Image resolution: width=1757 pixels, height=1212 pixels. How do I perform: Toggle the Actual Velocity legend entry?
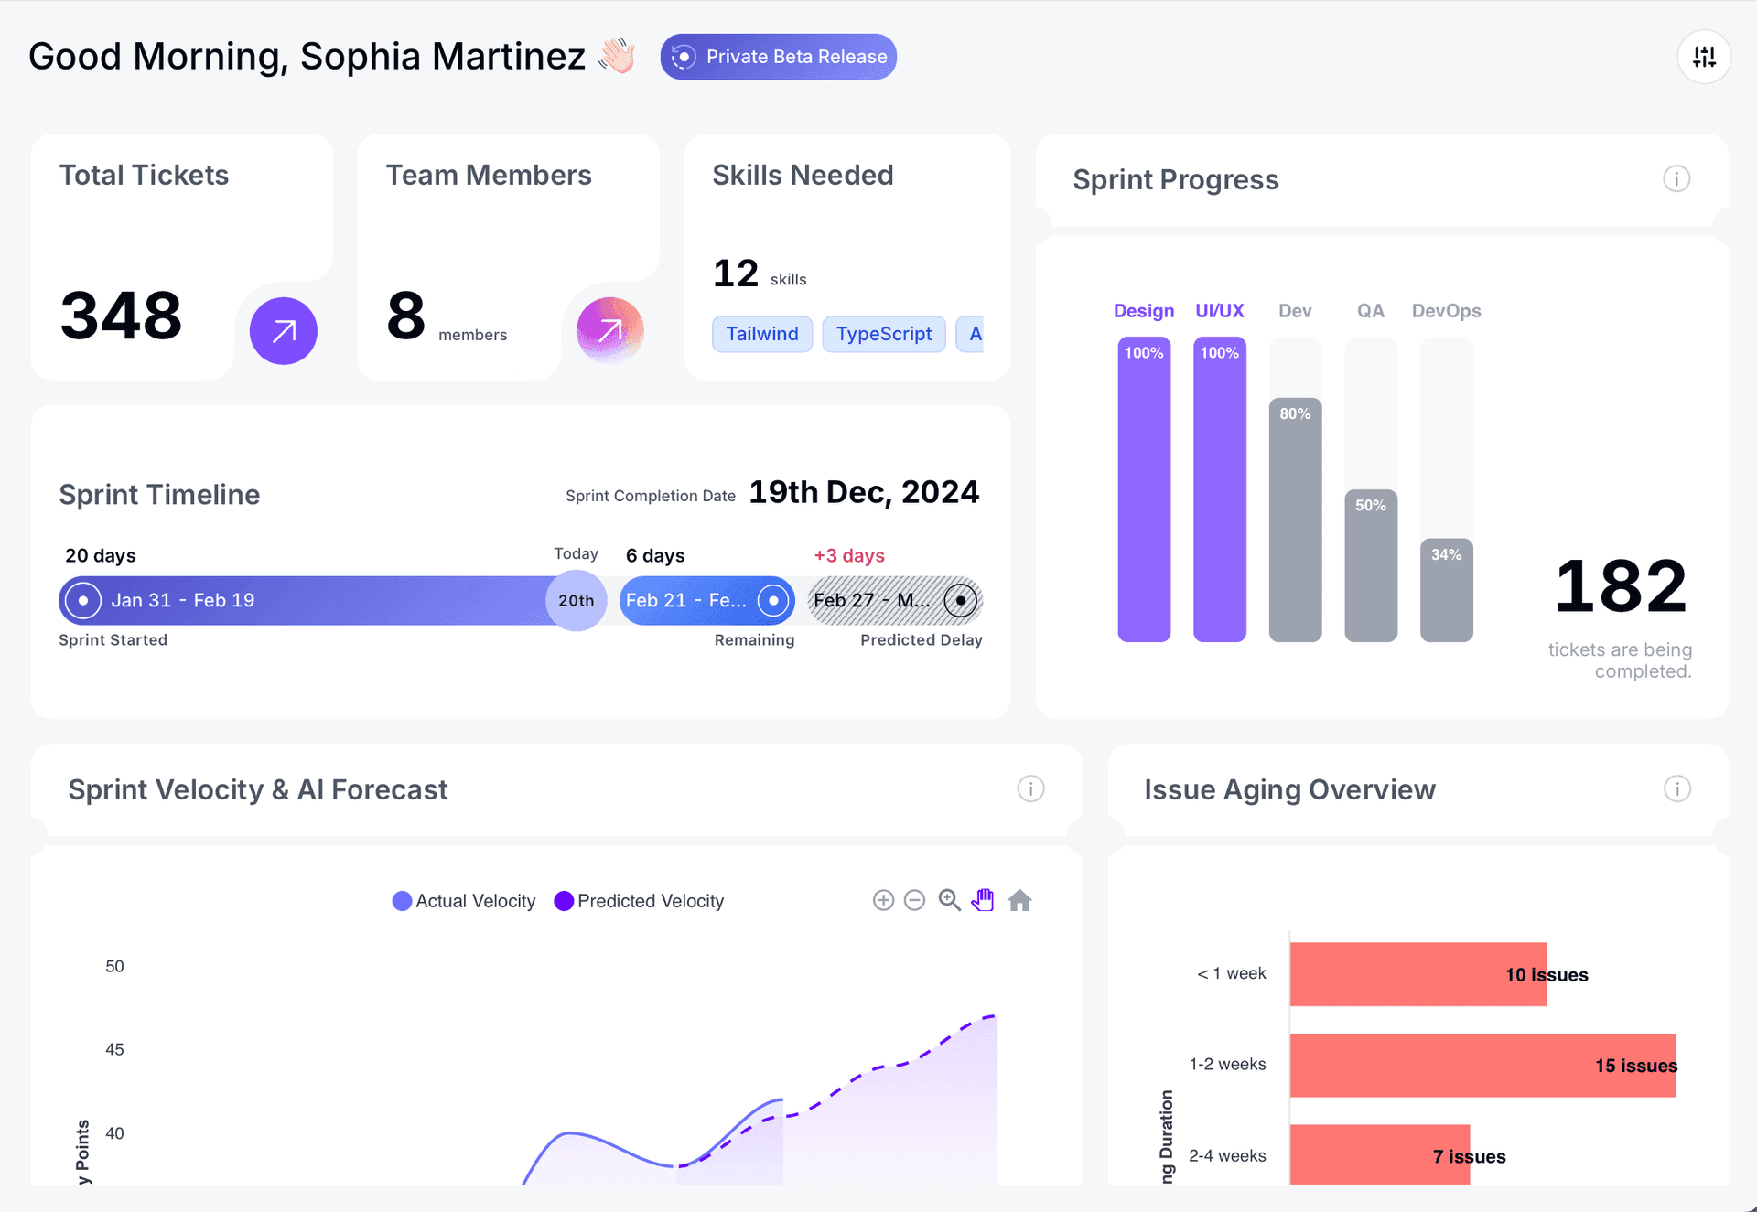pos(463,900)
